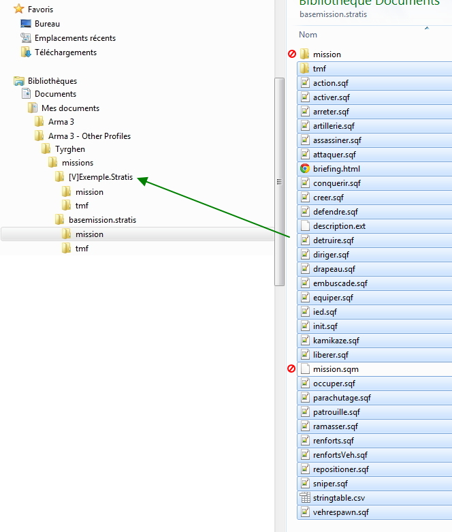Select the mission.sqm file

point(336,369)
